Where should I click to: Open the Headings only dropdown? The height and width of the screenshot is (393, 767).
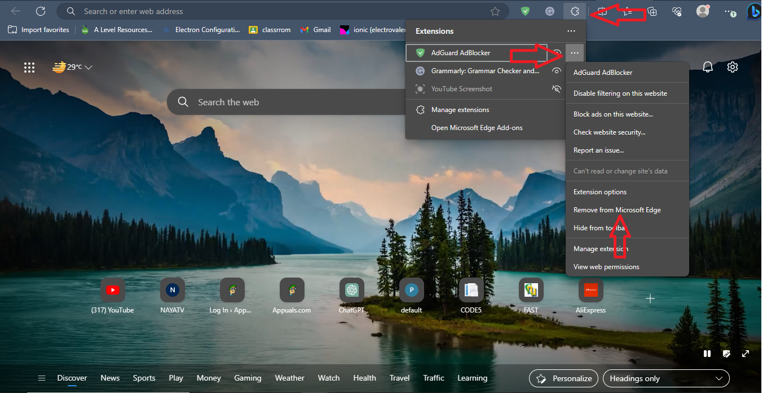[x=666, y=378]
